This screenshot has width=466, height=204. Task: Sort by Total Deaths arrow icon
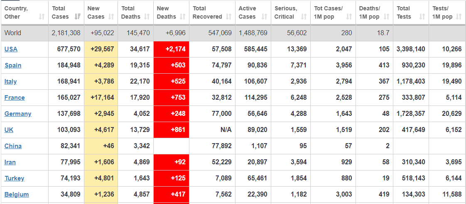point(147,17)
